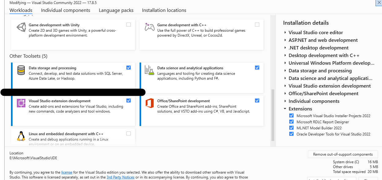
Task: Click the Linux penguin icon
Action: click(21, 136)
